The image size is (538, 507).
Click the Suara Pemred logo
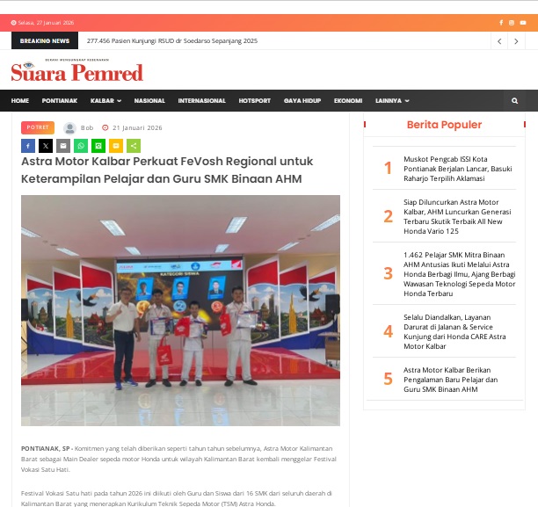[76, 72]
